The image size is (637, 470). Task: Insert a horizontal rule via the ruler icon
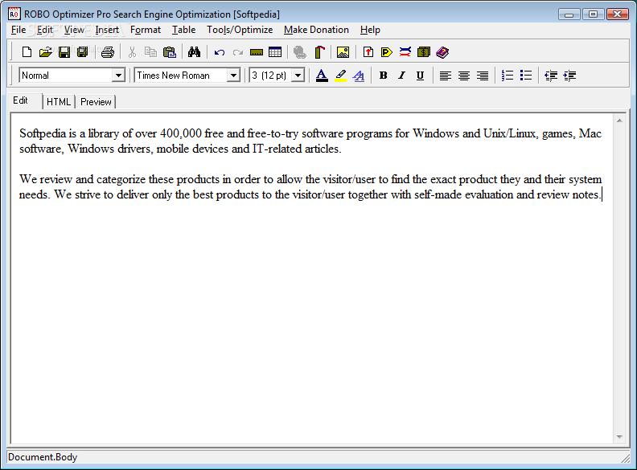click(x=257, y=52)
